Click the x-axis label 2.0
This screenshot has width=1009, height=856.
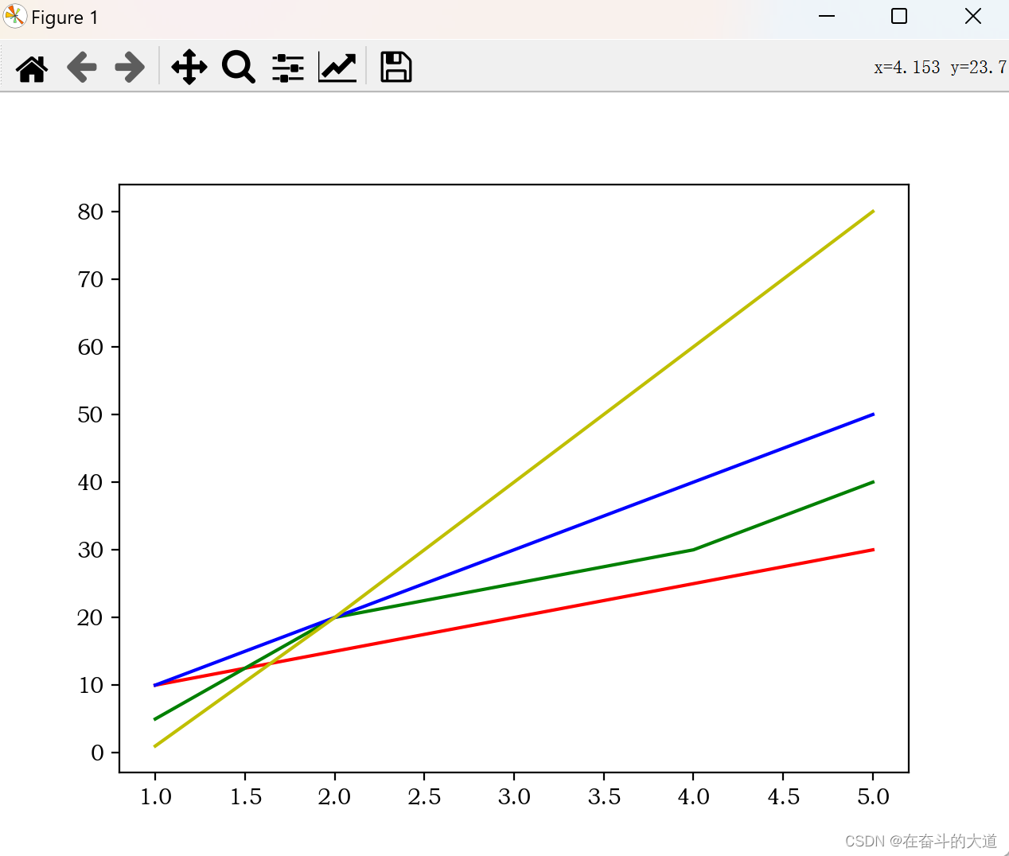[x=334, y=796]
